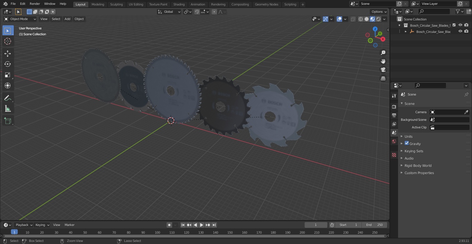Viewport: 472px width, 244px height.
Task: Switch viewport to material preview shading
Action: [x=372, y=19]
